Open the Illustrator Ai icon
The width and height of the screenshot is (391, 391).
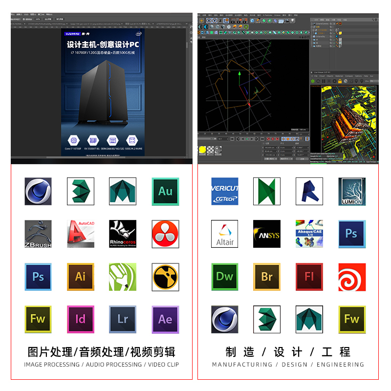pos(81,277)
